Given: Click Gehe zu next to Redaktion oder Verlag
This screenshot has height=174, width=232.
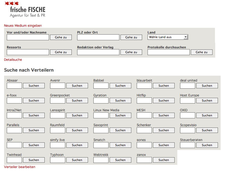Looking at the screenshot, I should (131, 52).
